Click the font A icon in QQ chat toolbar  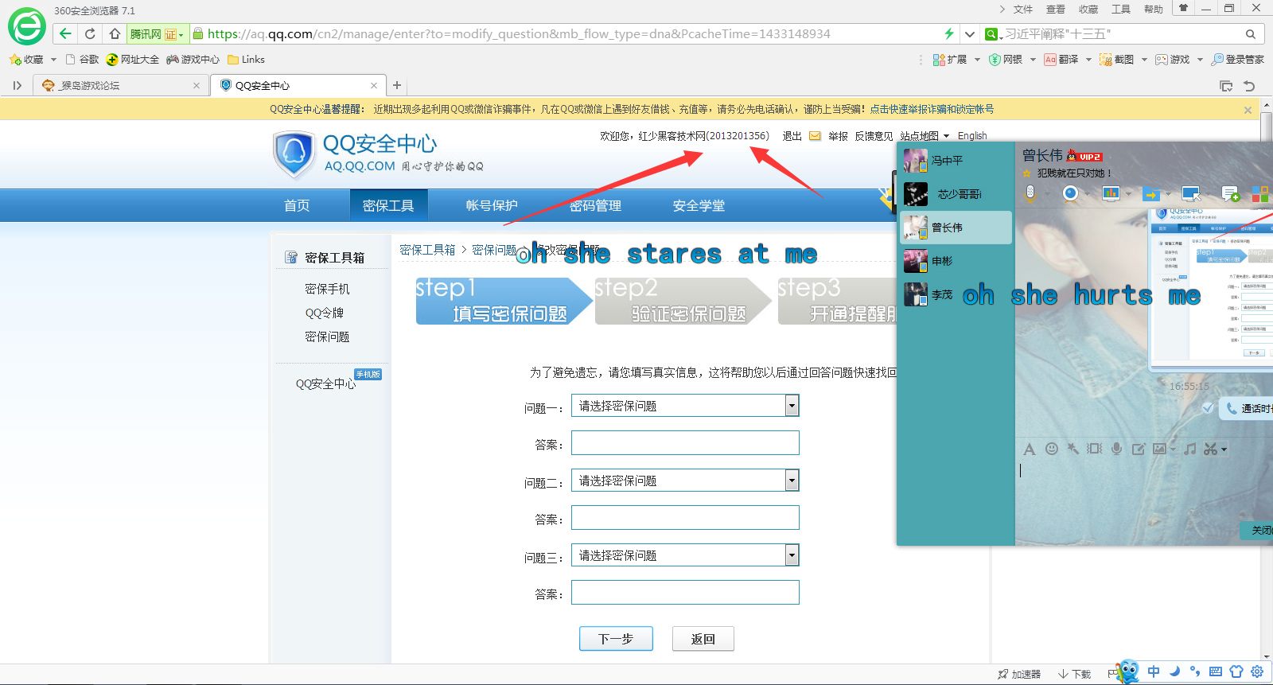click(1030, 450)
